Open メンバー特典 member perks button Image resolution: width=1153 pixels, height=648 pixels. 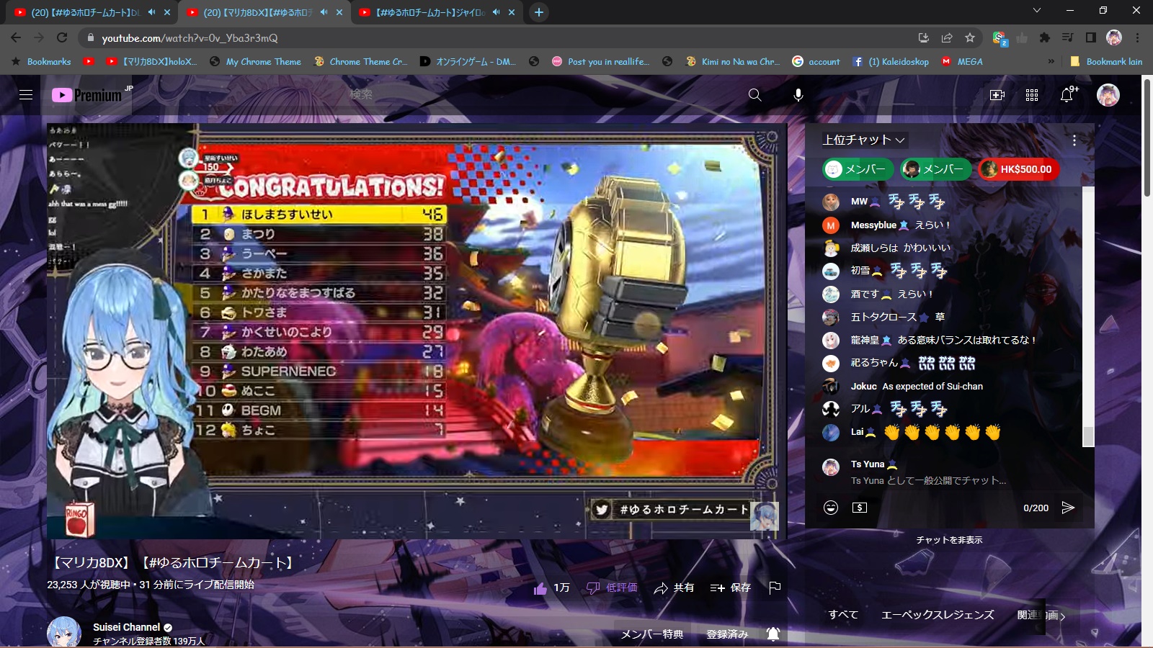[x=652, y=634]
